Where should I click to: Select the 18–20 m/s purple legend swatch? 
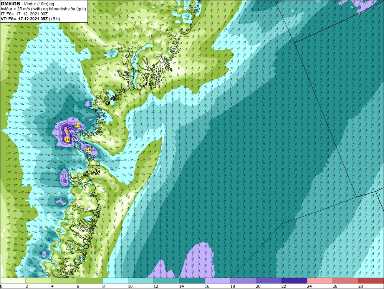click(x=243, y=281)
